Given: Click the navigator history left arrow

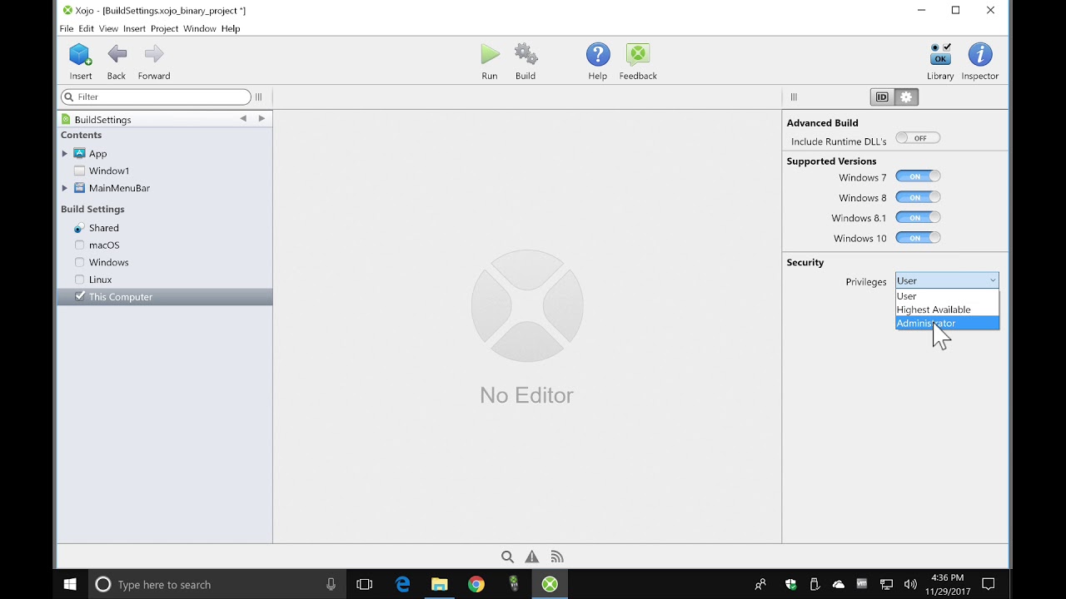Looking at the screenshot, I should 243,119.
